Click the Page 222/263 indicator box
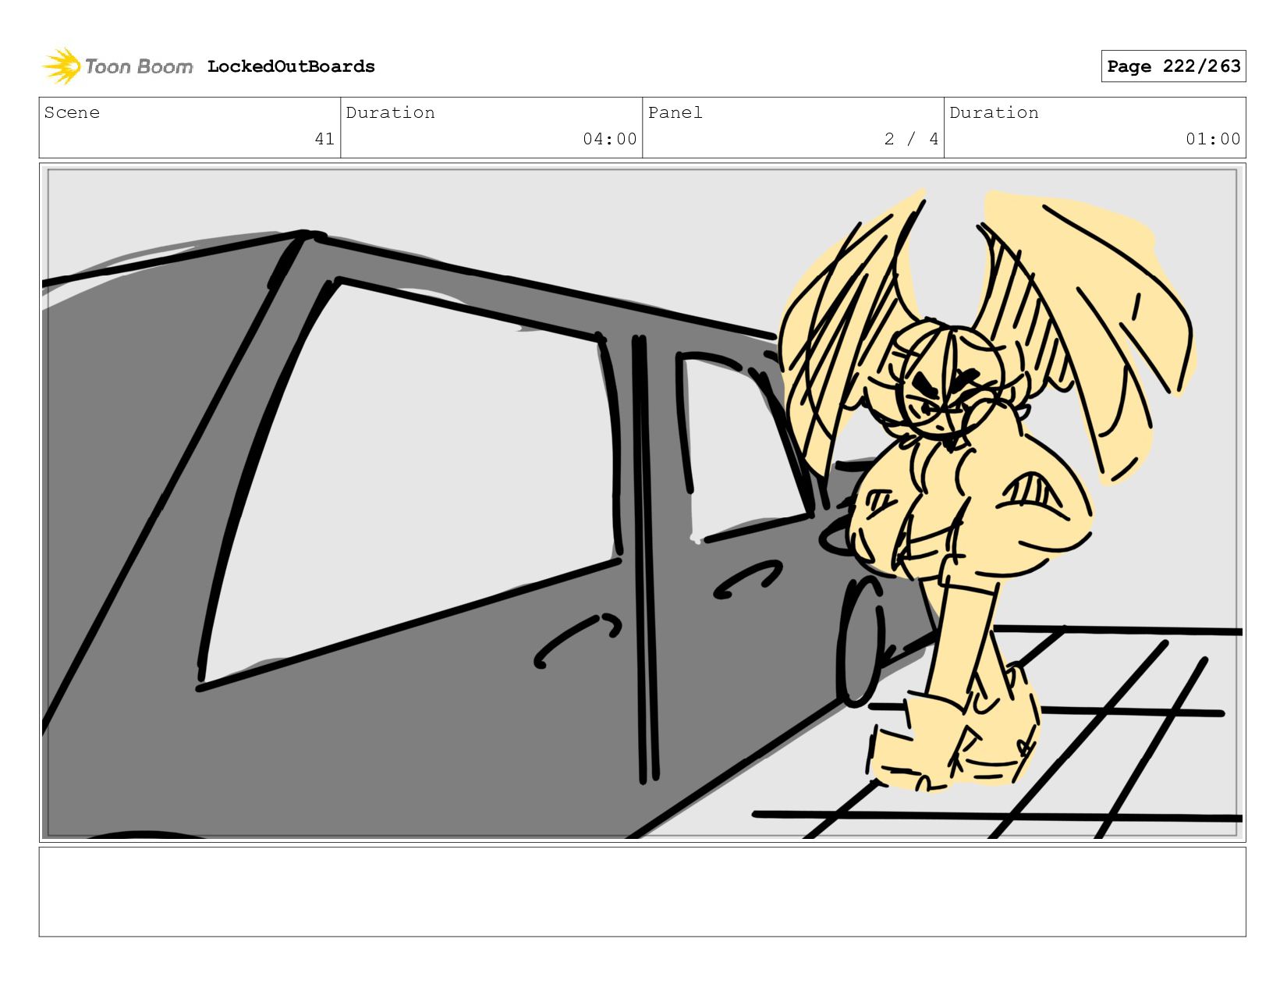Viewport: 1287px width, 995px height. 1173,66
